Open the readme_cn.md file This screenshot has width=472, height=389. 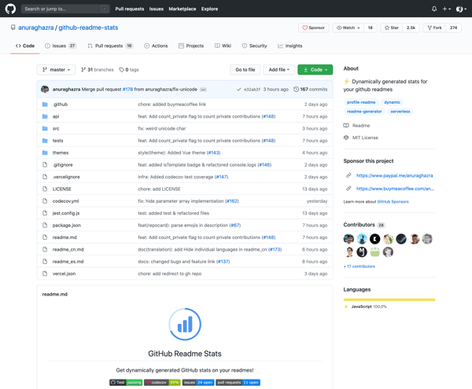point(68,250)
